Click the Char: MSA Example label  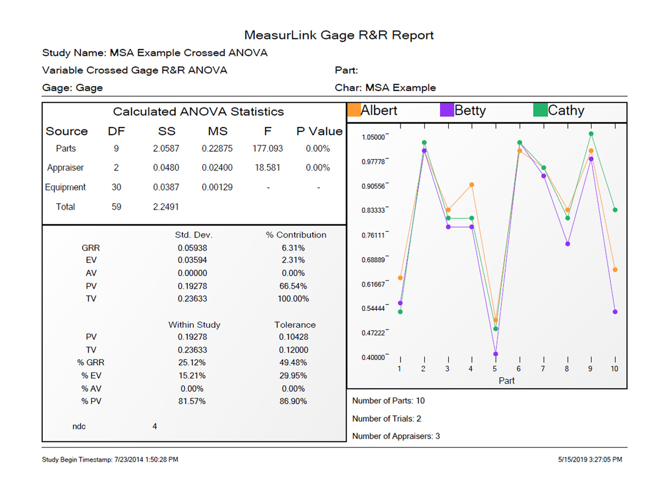385,88
